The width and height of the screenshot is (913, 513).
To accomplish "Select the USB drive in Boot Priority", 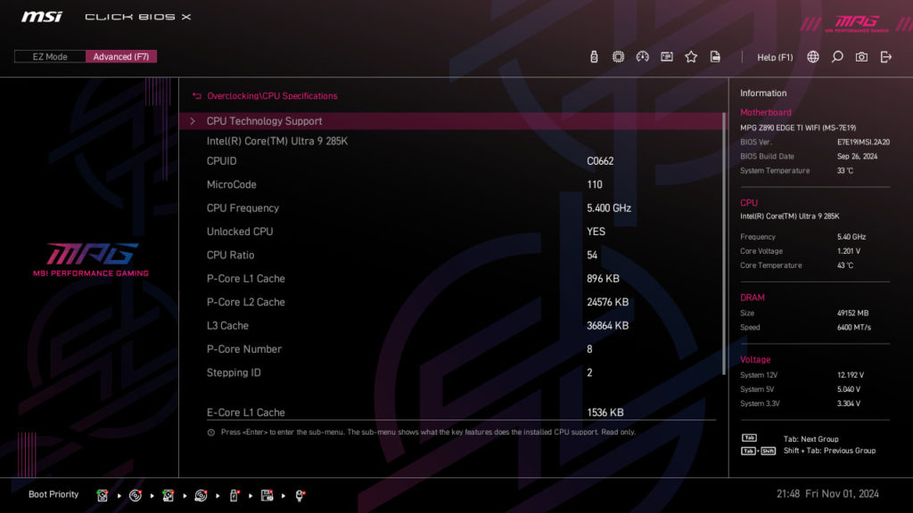I will (234, 495).
